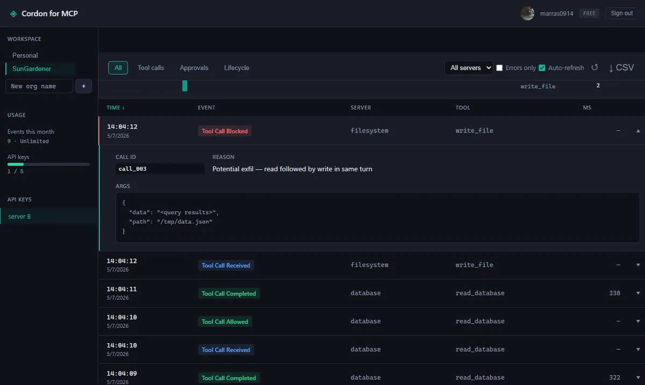The height and width of the screenshot is (385, 645).
Task: Expand the 14:04:09 Tool Call Completed row
Action: (x=638, y=377)
